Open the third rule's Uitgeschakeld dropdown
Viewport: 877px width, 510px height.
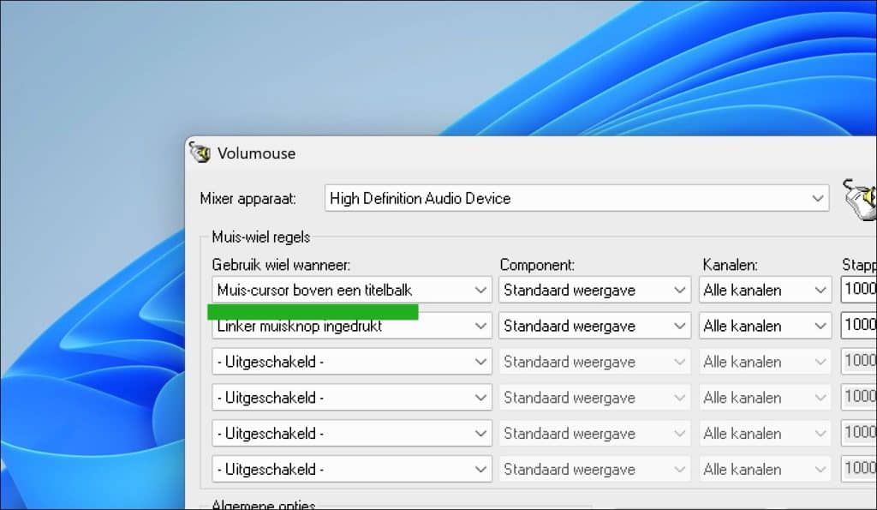[352, 362]
